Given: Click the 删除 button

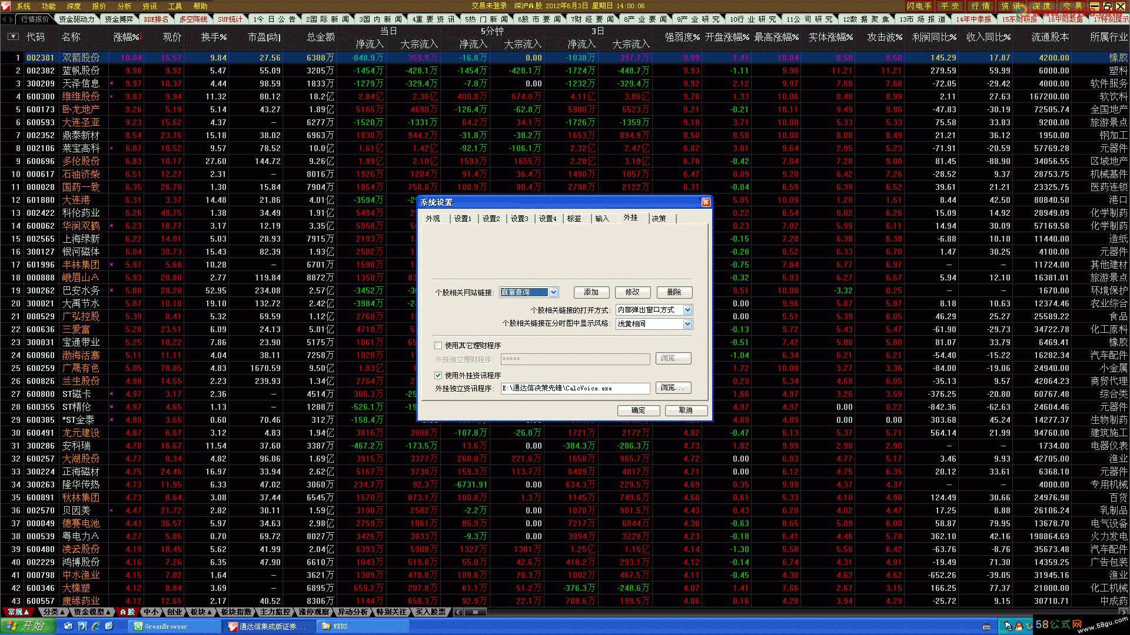Looking at the screenshot, I should pos(674,292).
